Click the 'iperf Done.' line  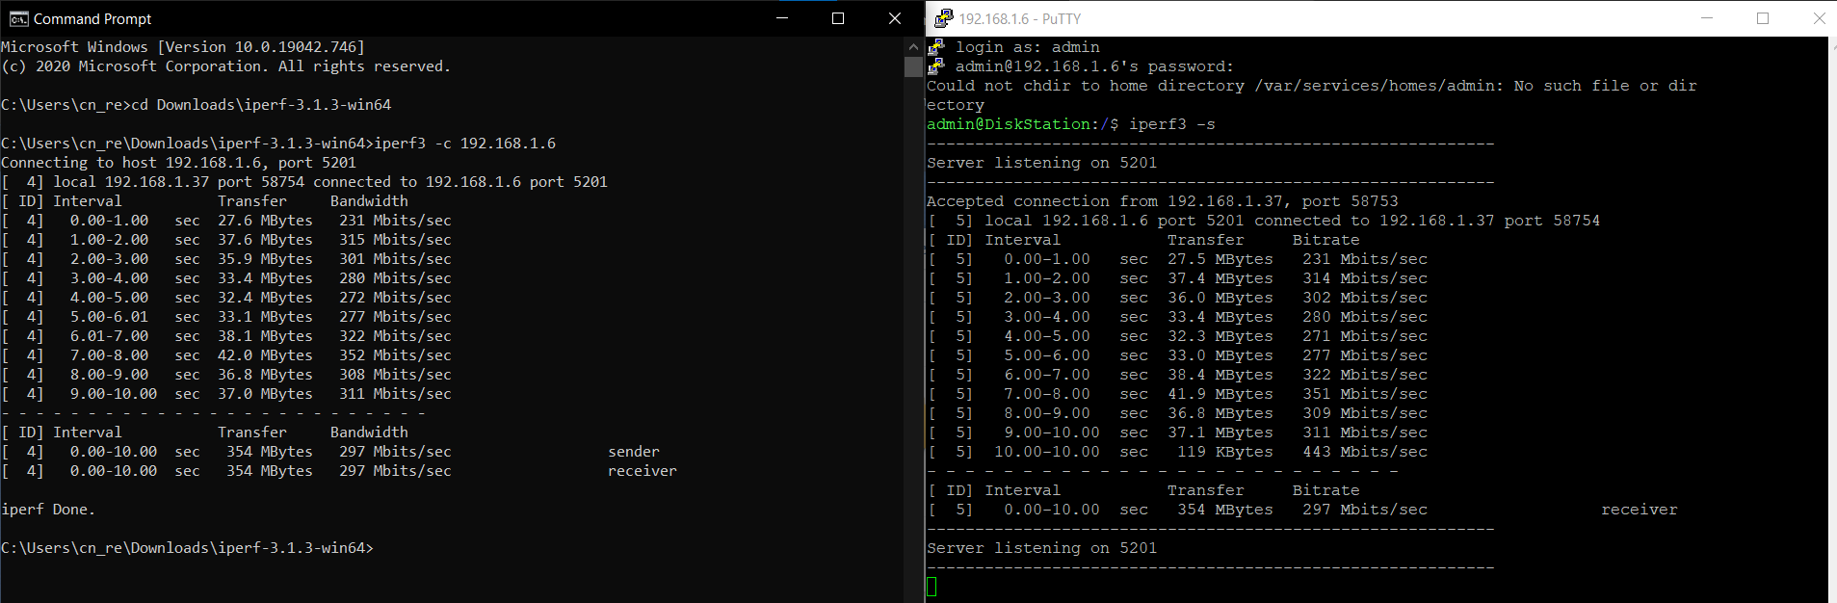pyautogui.click(x=48, y=510)
